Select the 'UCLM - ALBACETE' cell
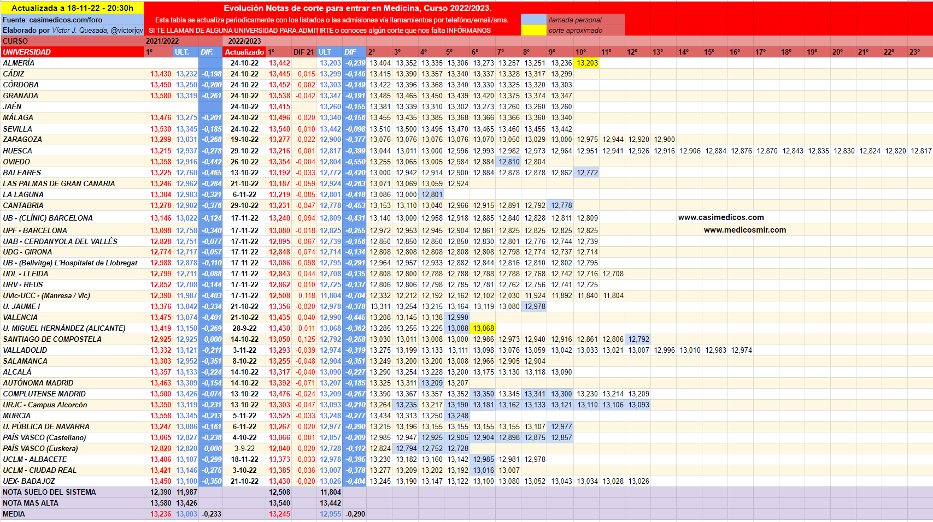Viewport: 933px width, 522px height. (72, 459)
